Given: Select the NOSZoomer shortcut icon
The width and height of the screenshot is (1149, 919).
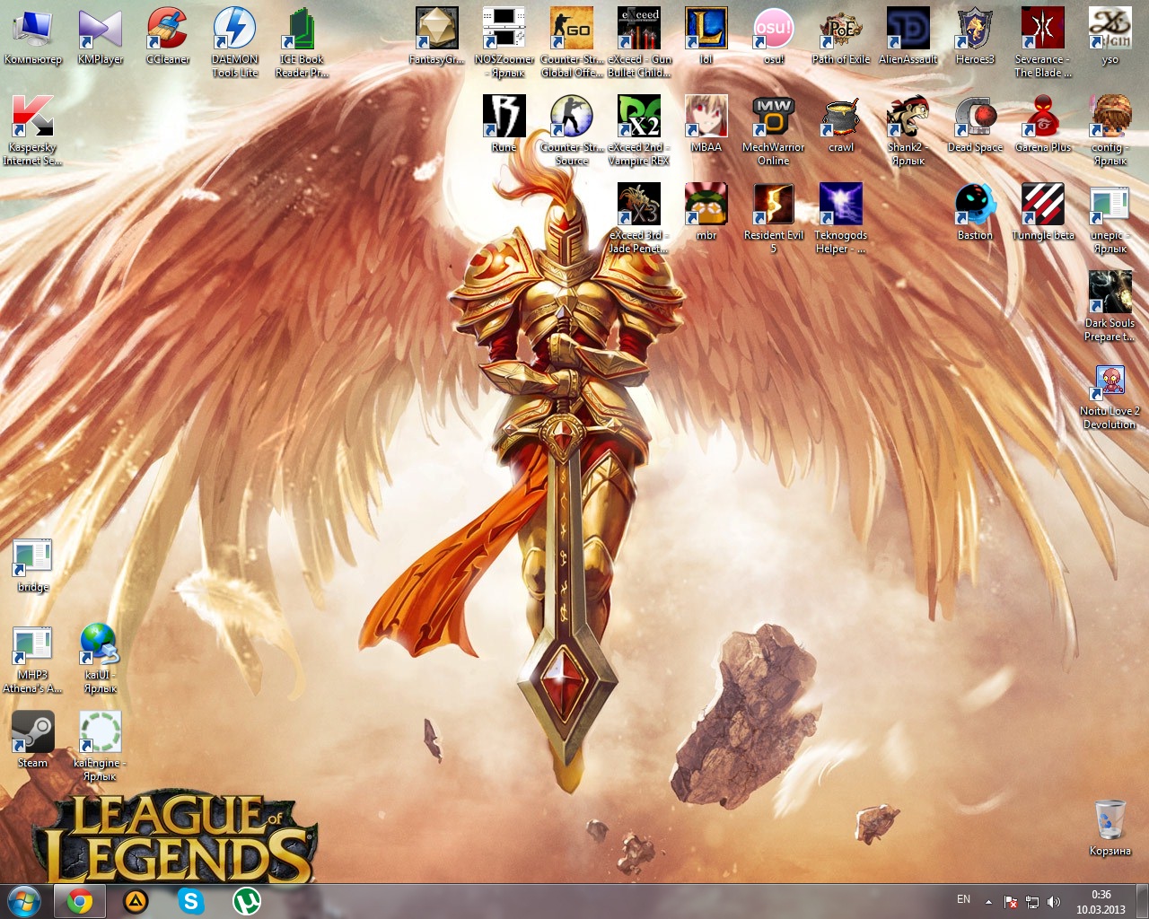Looking at the screenshot, I should click(x=504, y=42).
